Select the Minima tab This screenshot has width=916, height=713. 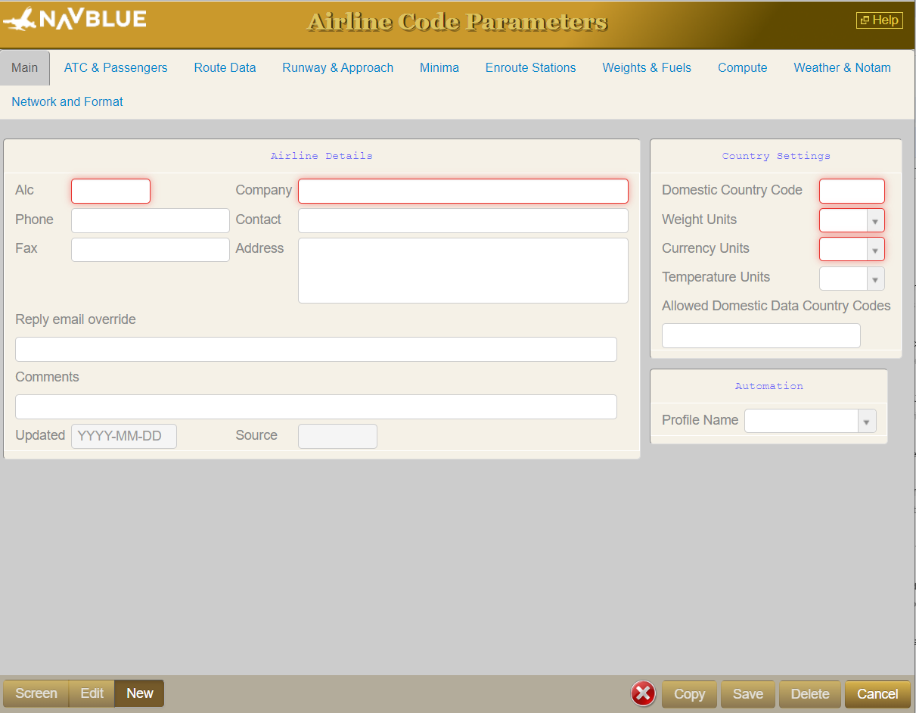[x=439, y=68]
